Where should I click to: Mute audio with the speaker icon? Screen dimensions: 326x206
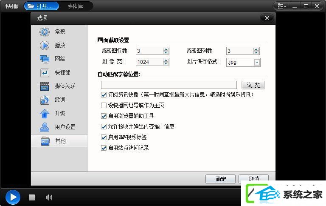(49, 197)
